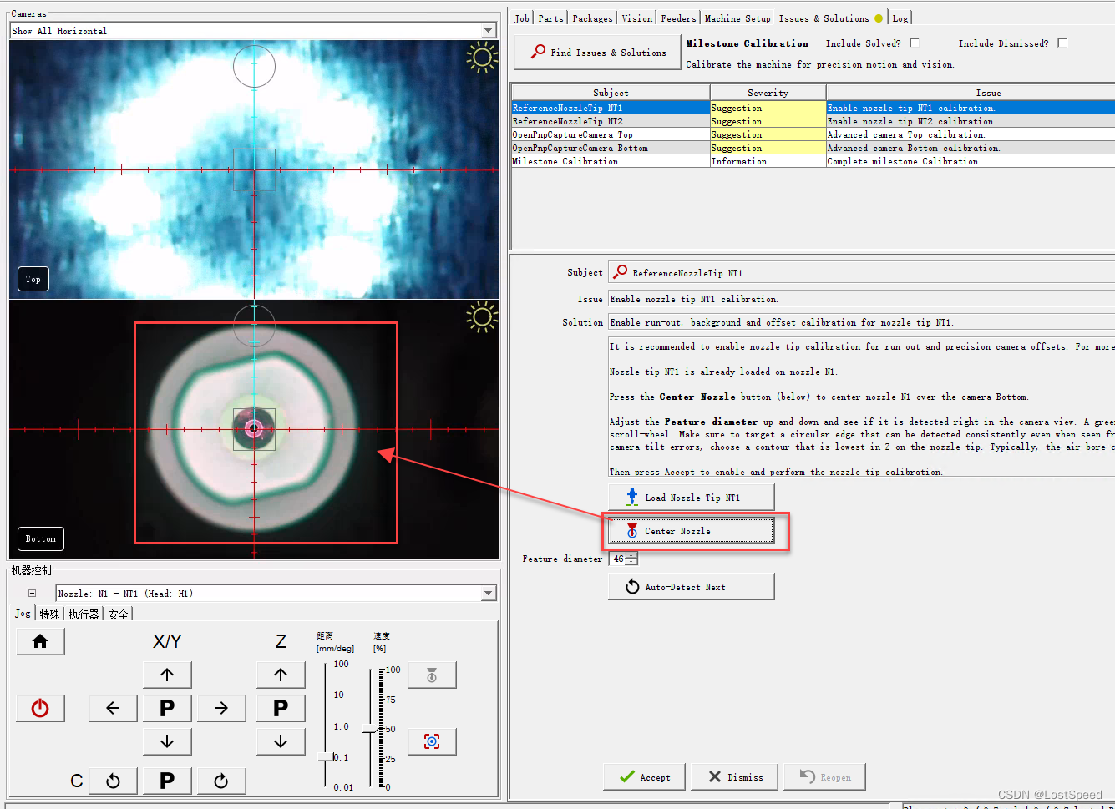Select the ReferenceNozzleTip NT2 issue row
Image resolution: width=1115 pixels, height=809 pixels.
[x=813, y=121]
